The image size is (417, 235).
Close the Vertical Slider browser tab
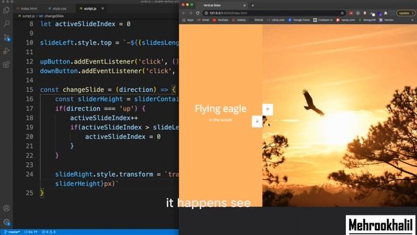[x=244, y=5]
